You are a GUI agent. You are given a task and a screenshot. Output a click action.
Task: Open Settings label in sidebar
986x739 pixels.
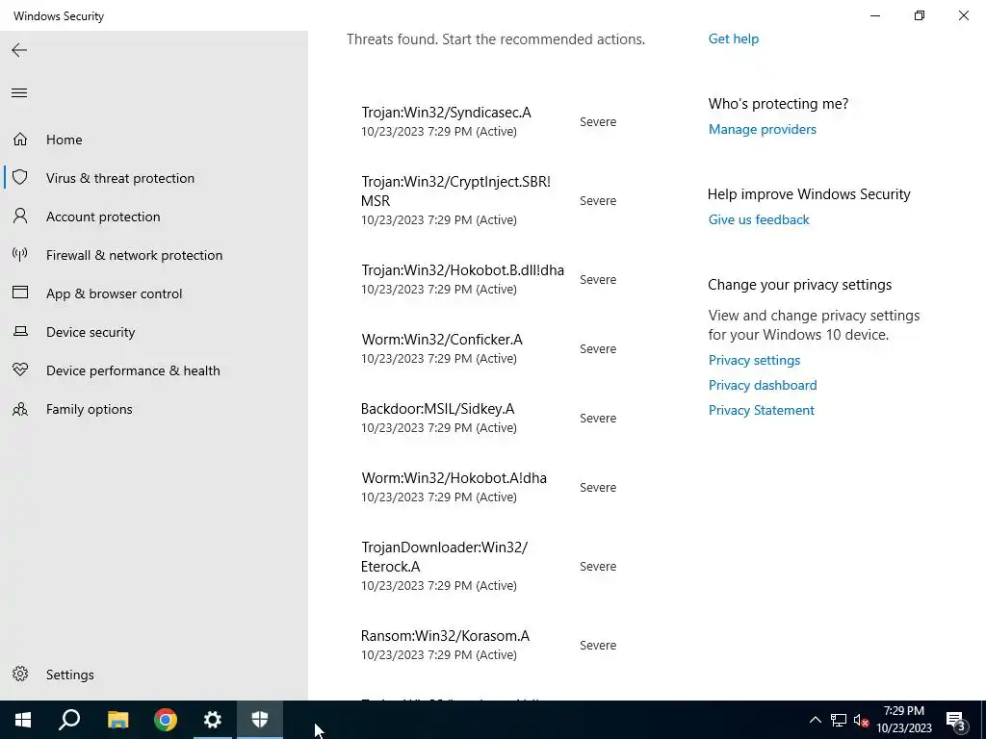click(69, 675)
